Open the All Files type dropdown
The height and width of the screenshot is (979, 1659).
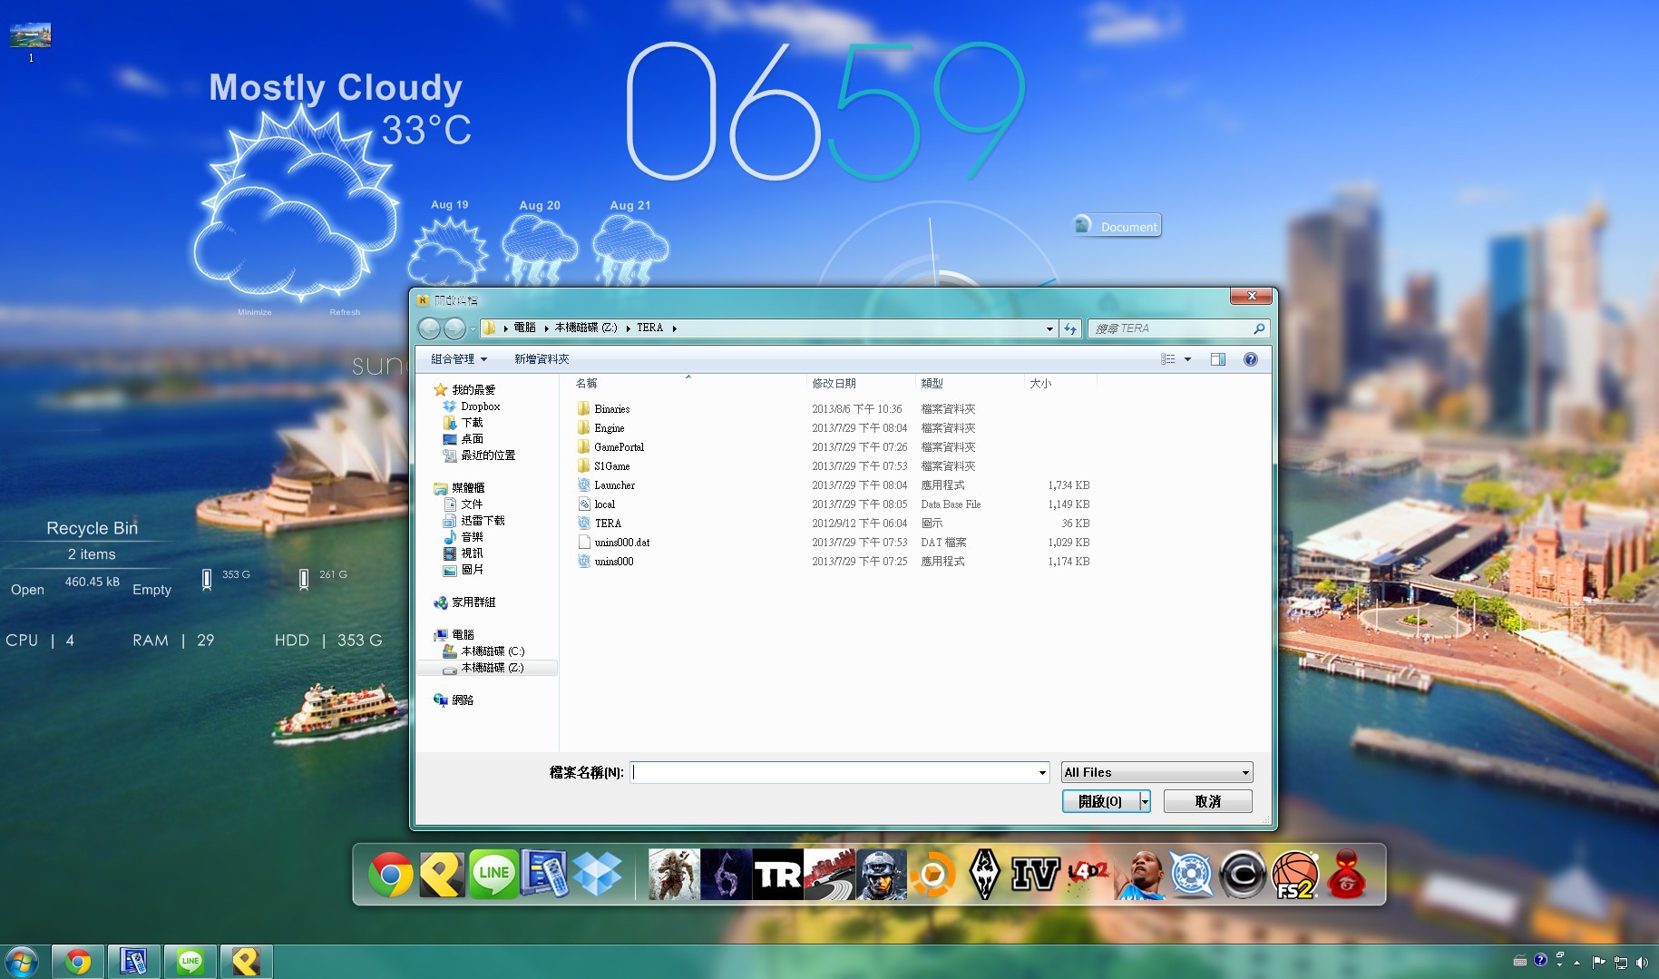click(x=1156, y=772)
